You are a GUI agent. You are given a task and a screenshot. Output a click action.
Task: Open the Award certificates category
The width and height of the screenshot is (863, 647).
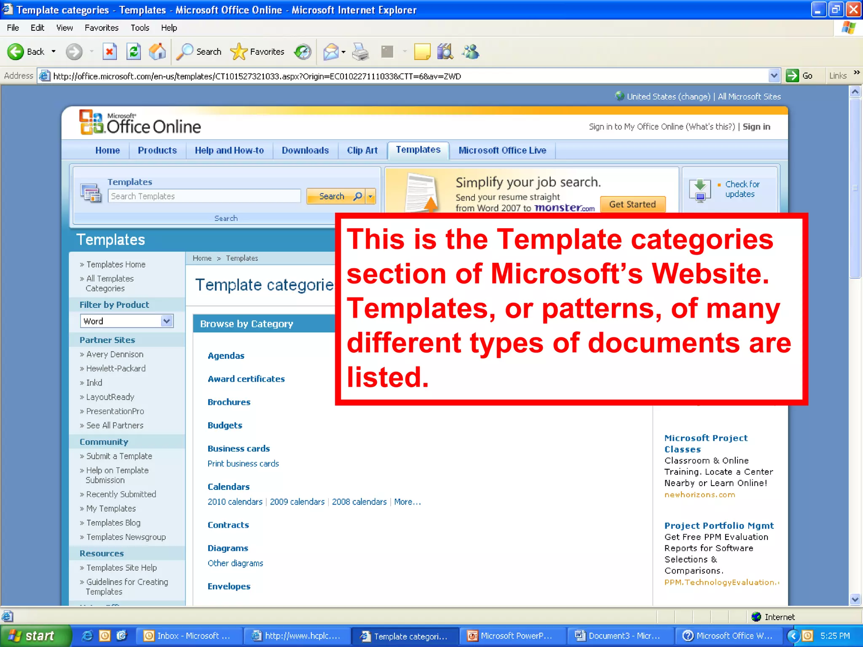click(x=246, y=379)
